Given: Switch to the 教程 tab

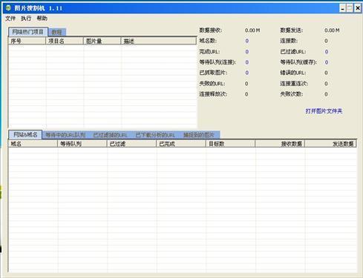Looking at the screenshot, I should click(x=57, y=32).
